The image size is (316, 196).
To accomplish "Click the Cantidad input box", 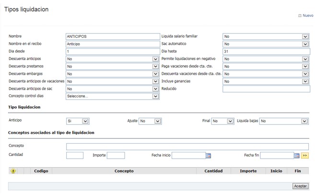I will pyautogui.click(x=75, y=155).
